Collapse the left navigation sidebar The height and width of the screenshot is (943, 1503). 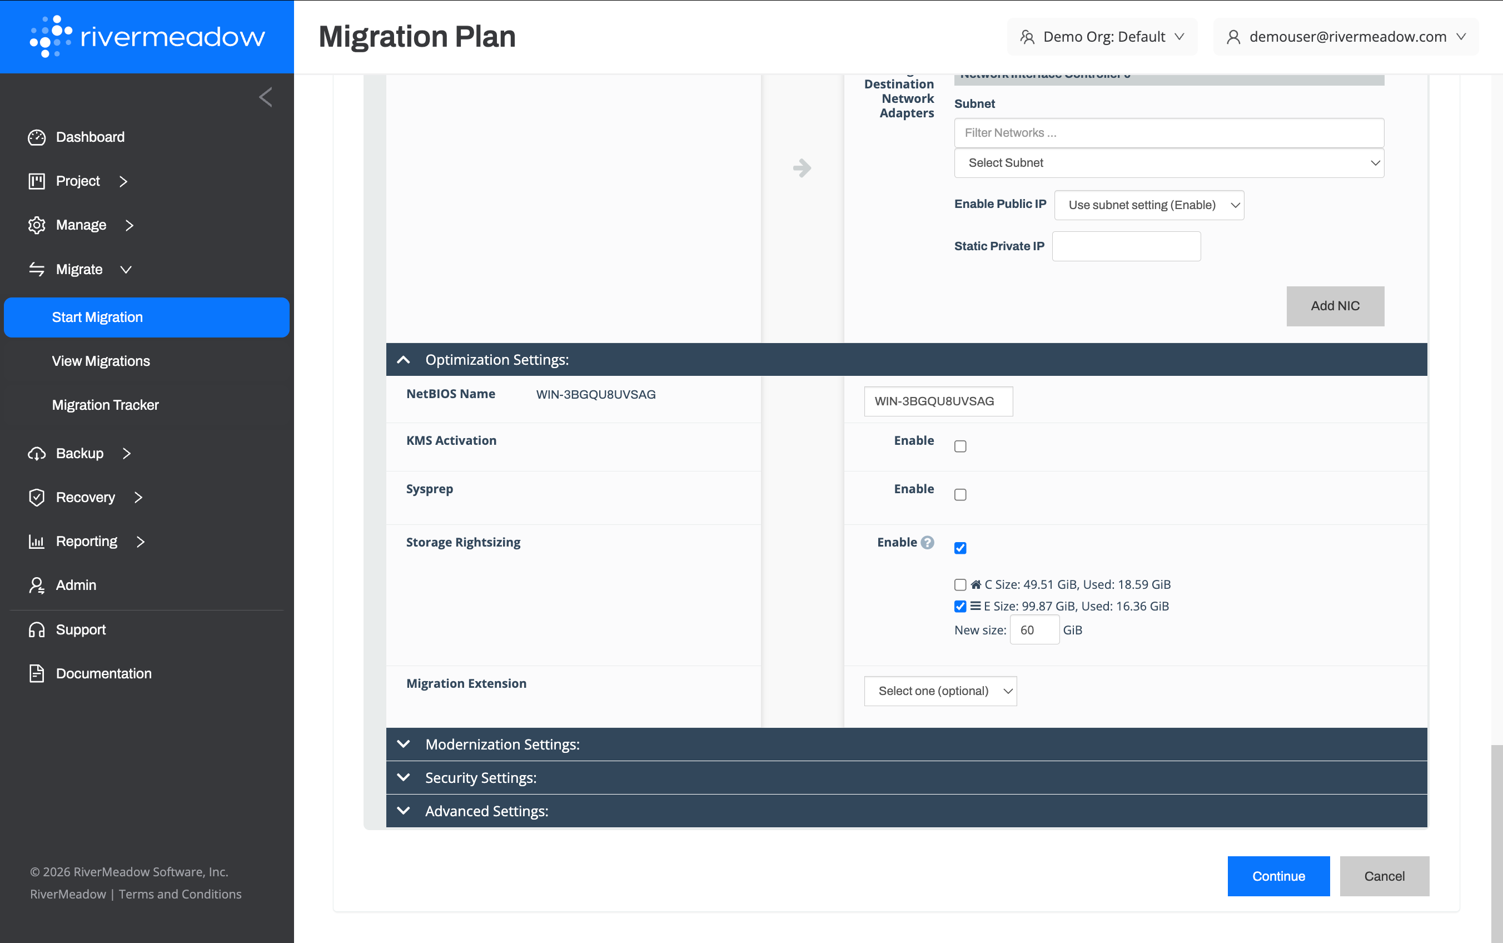point(265,97)
